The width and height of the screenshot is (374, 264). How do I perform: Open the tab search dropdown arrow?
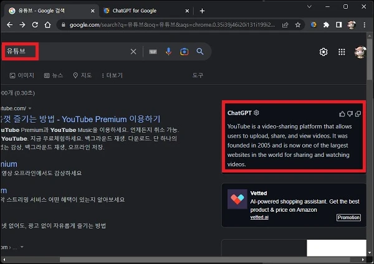coord(309,7)
